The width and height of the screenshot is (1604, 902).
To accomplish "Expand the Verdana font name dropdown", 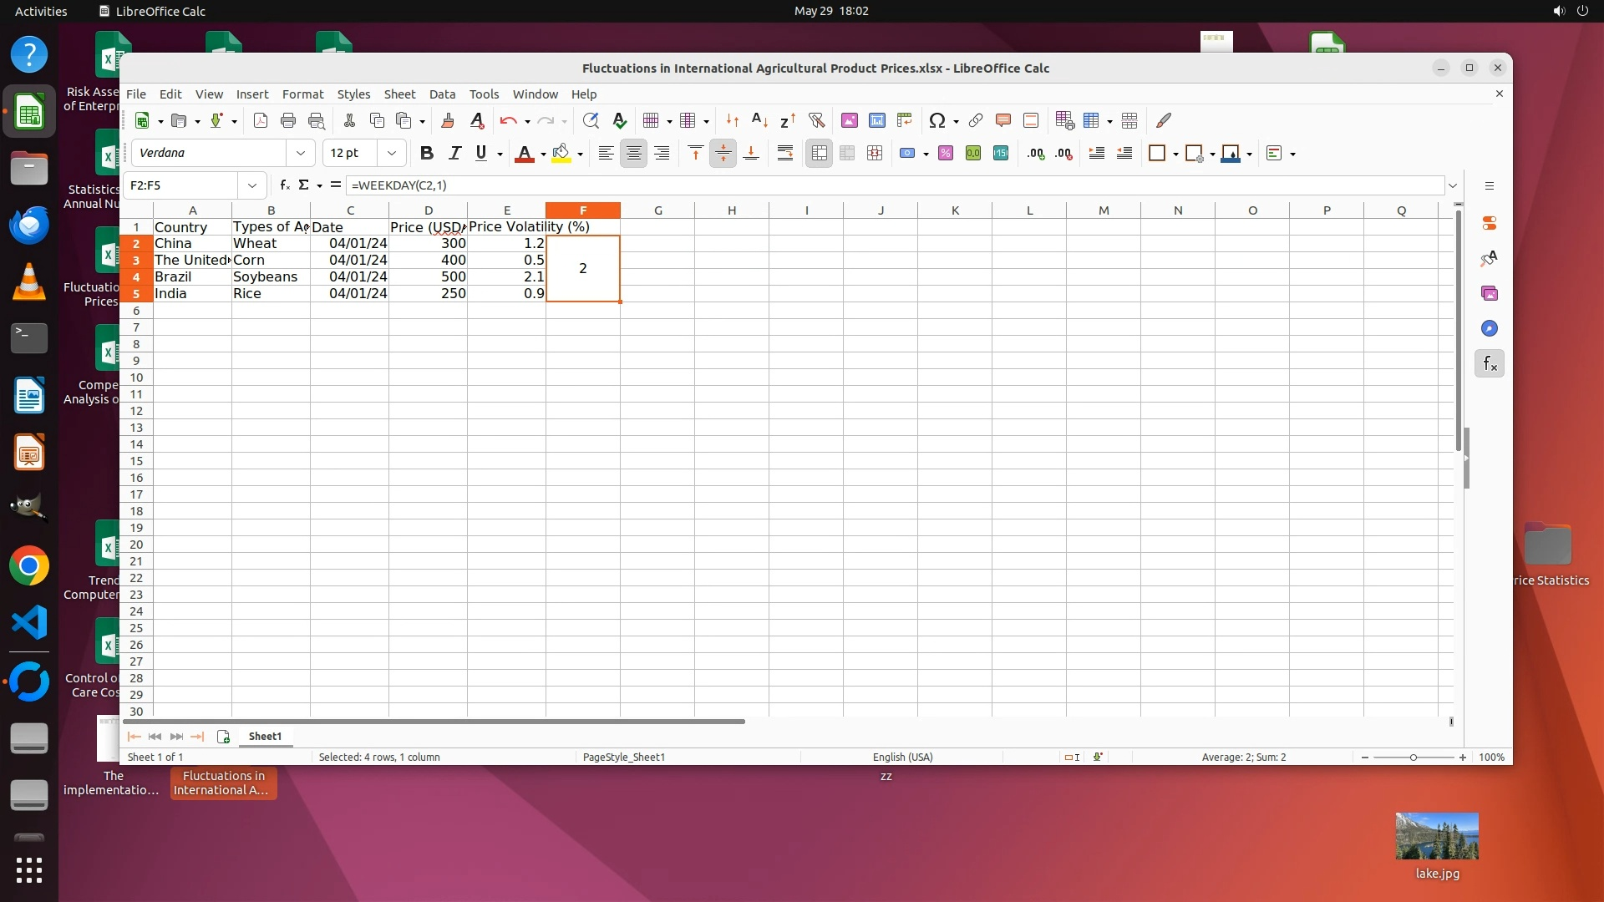I will click(x=300, y=153).
